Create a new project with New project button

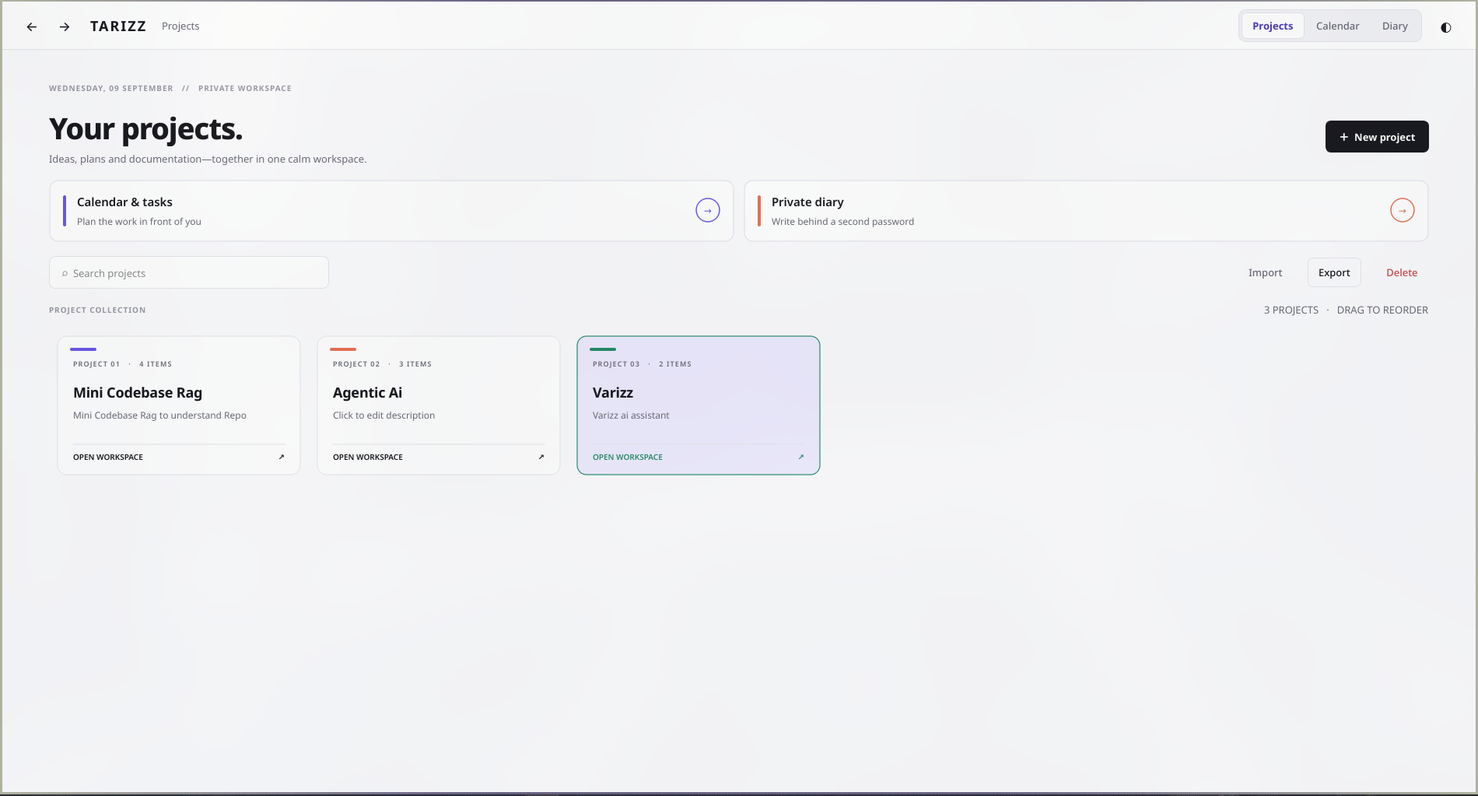(1377, 137)
